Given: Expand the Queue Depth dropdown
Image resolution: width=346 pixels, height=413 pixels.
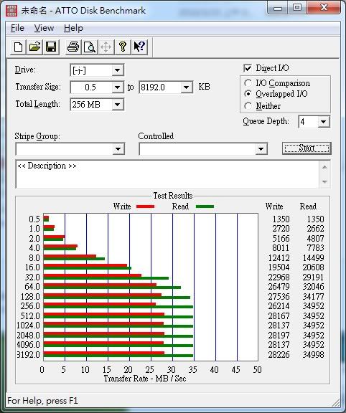Looking at the screenshot, I should (323, 122).
